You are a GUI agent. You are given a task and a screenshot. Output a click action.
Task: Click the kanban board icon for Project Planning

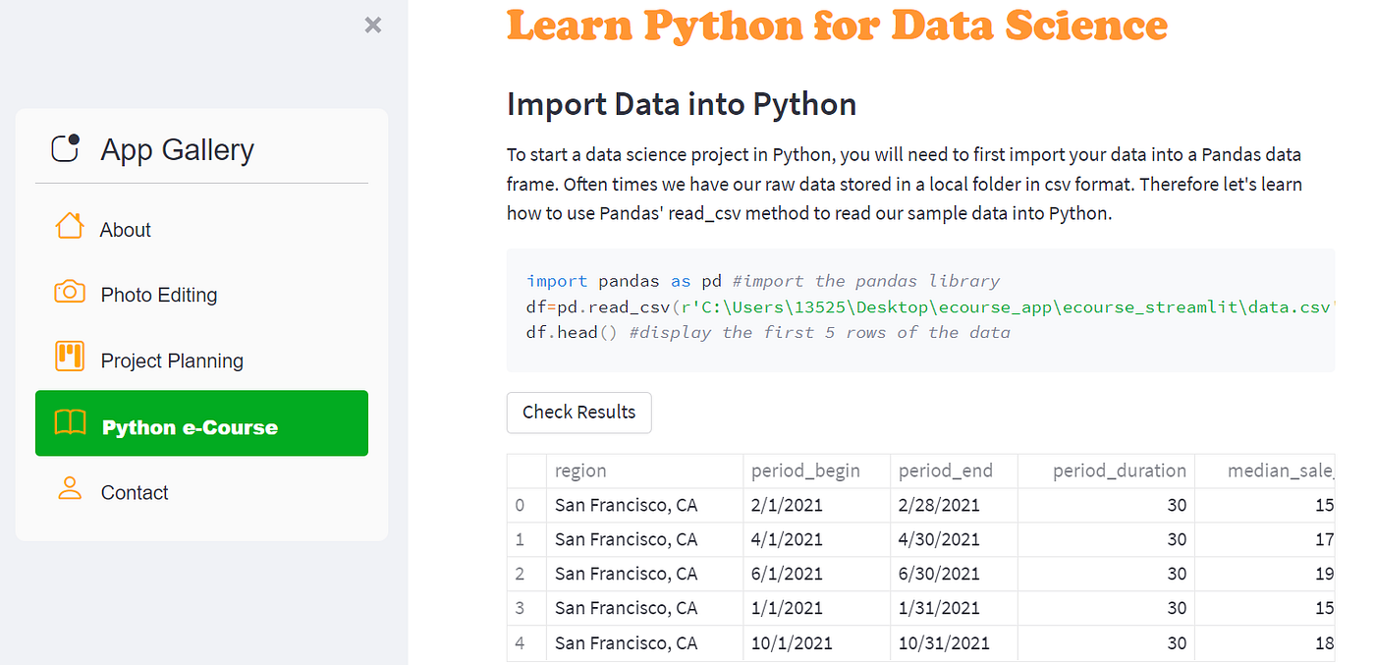70,357
